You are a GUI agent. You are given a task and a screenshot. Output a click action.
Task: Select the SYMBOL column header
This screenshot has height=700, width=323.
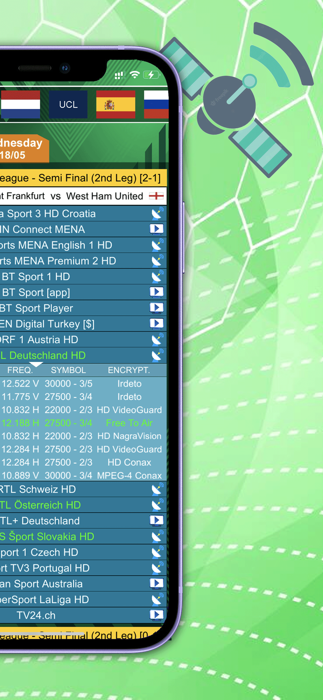pyautogui.click(x=68, y=370)
